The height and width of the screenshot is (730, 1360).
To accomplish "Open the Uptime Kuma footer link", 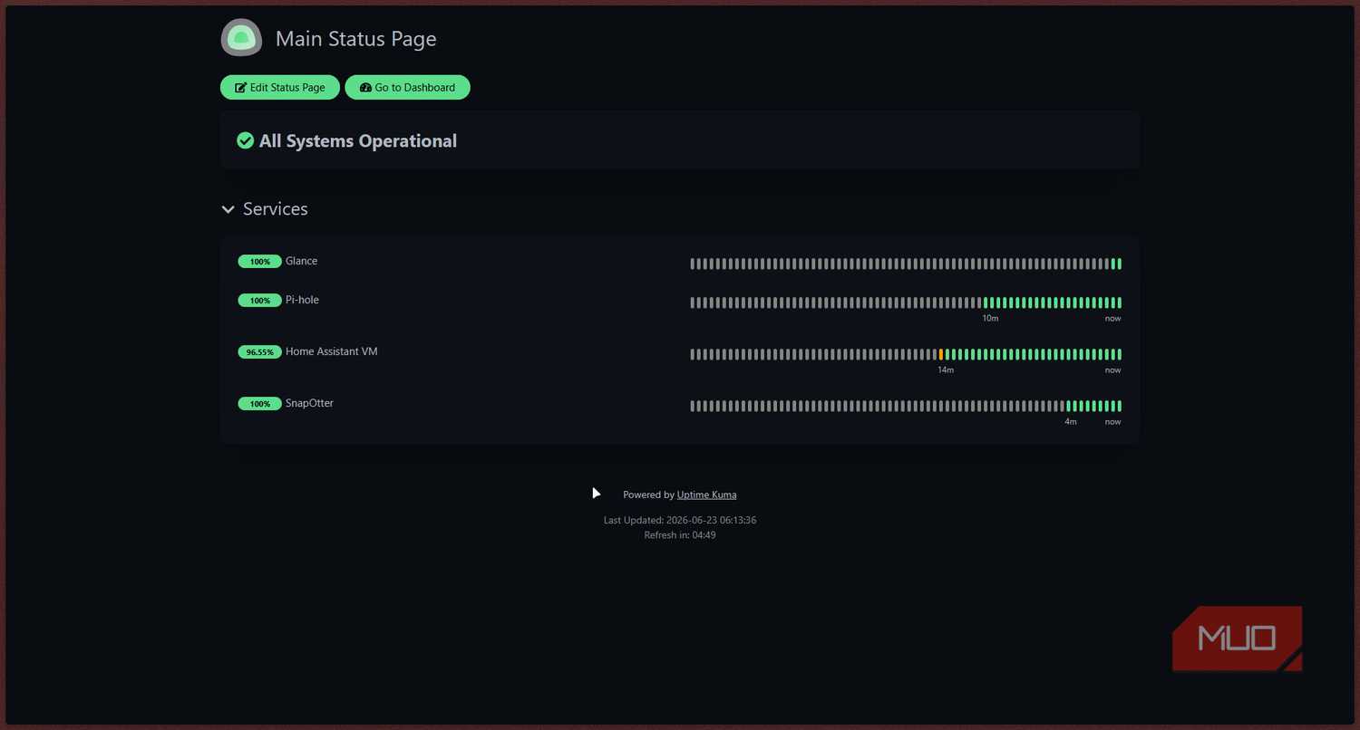I will 706,495.
